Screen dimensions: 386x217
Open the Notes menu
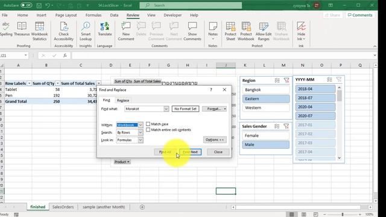pyautogui.click(x=213, y=31)
